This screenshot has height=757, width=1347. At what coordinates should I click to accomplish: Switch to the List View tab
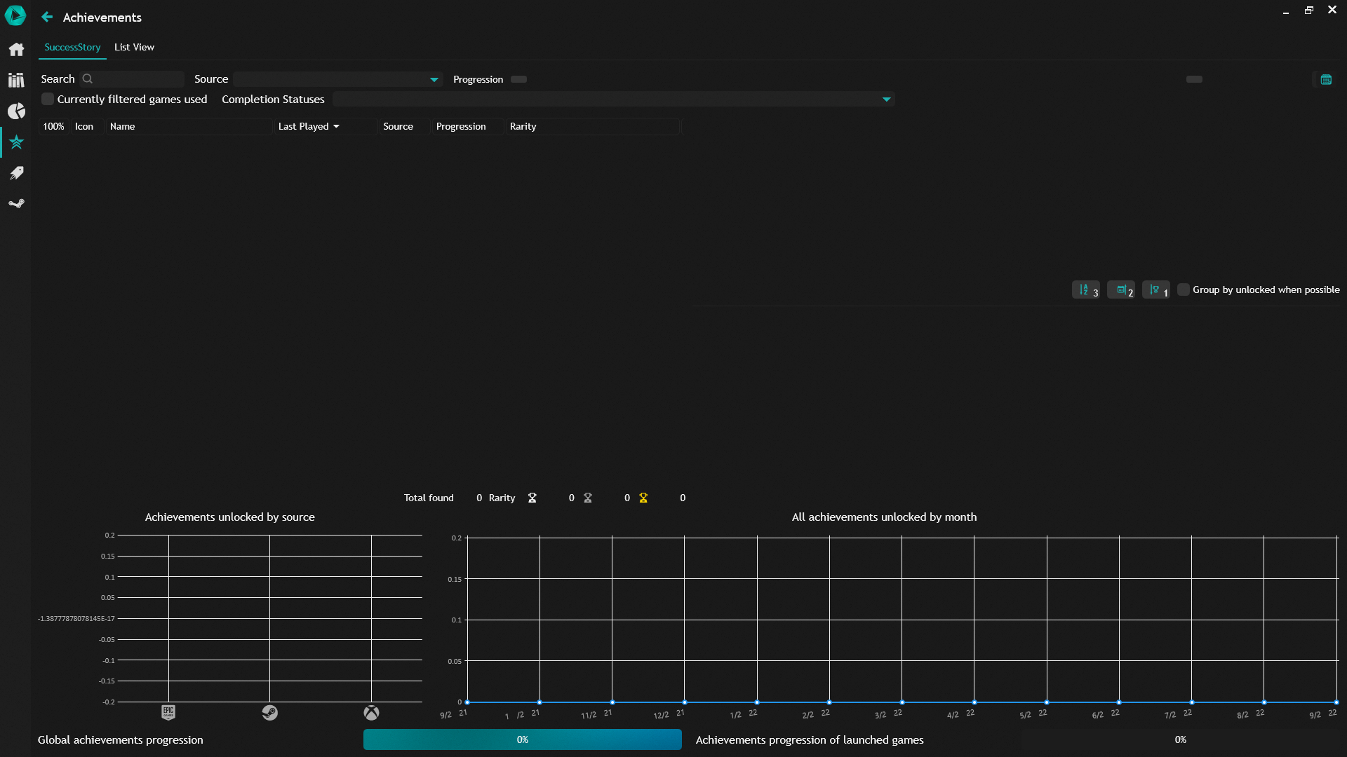133,47
